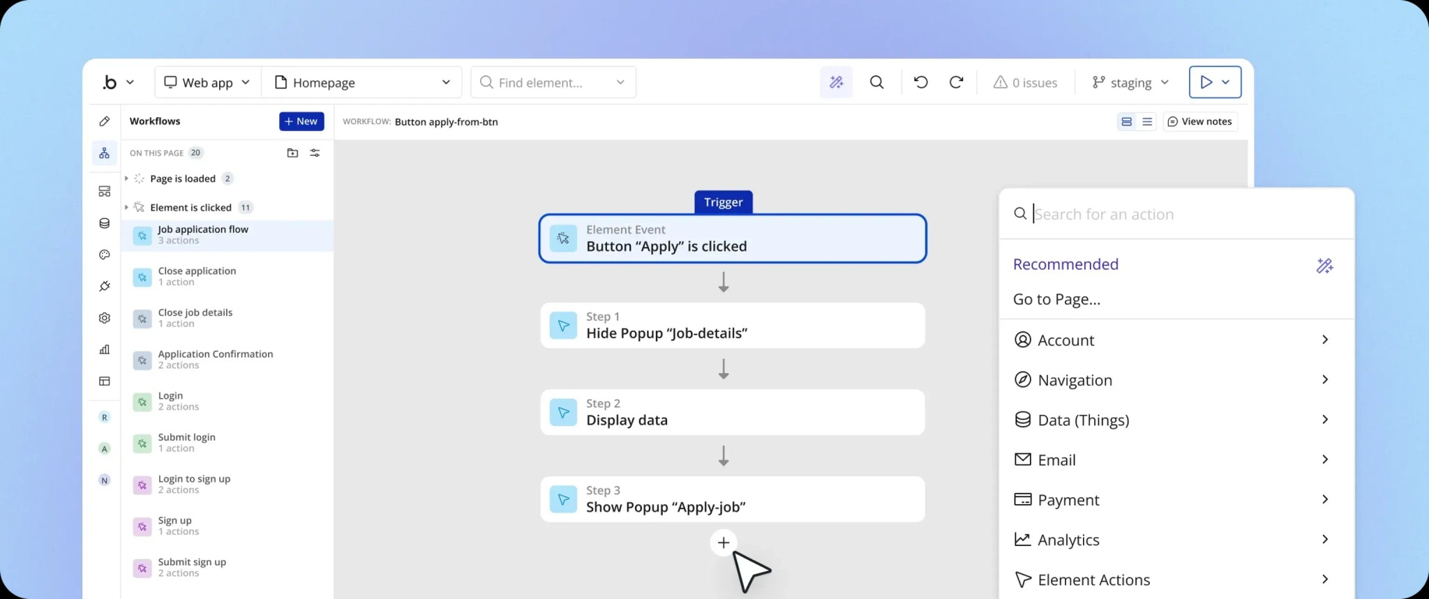Select Step 1 Hide Popup "Job-details"
Viewport: 1429px width, 599px height.
pyautogui.click(x=733, y=325)
